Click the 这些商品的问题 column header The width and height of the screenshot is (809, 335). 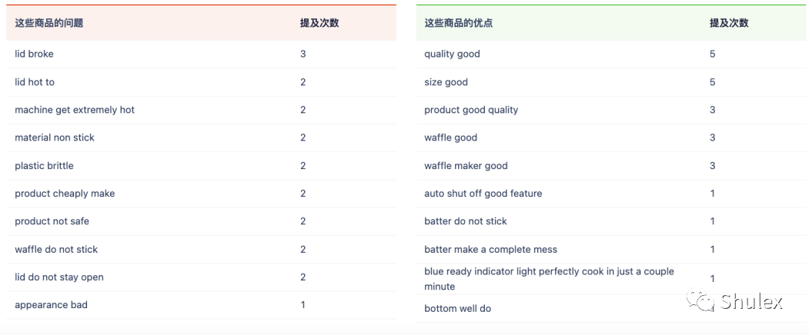point(49,23)
